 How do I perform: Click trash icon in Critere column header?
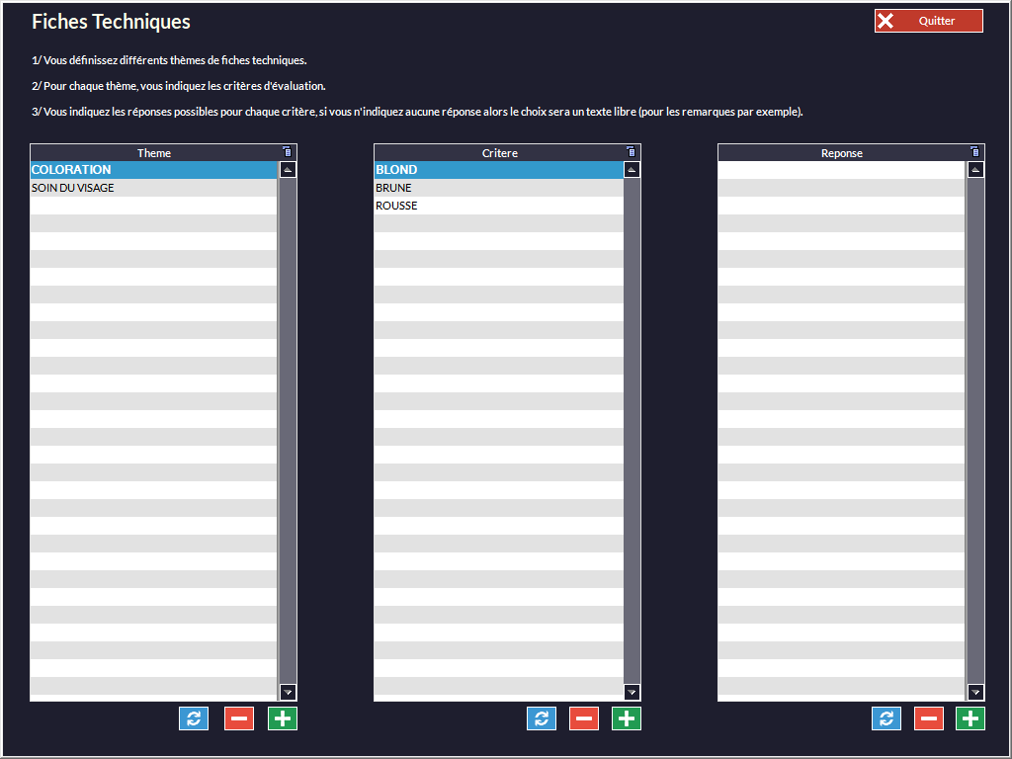631,152
